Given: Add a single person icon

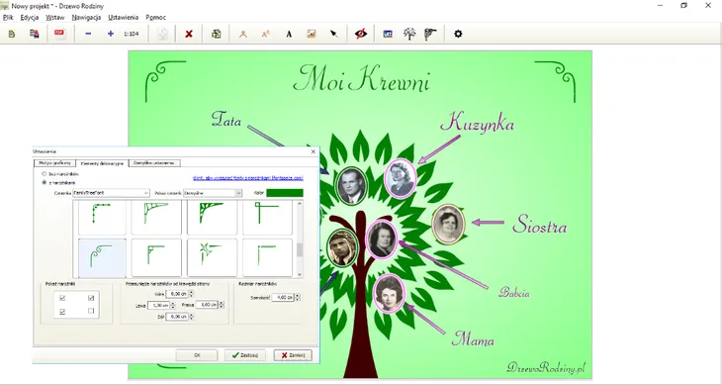Looking at the screenshot, I should 243,34.
